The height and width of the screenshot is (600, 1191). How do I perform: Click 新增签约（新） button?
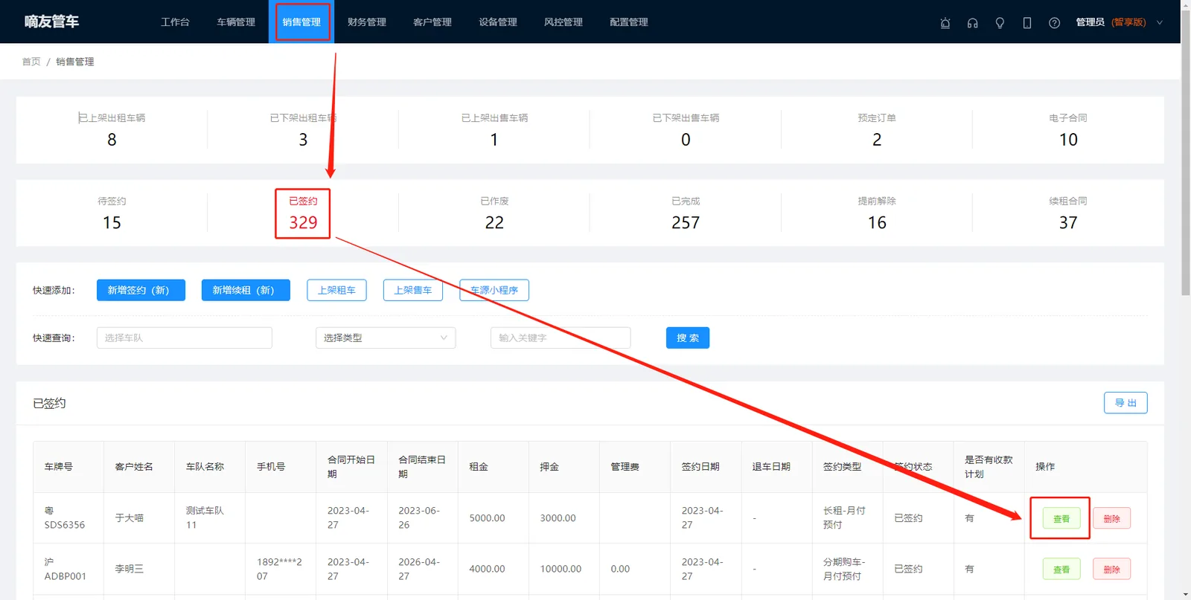tap(141, 290)
